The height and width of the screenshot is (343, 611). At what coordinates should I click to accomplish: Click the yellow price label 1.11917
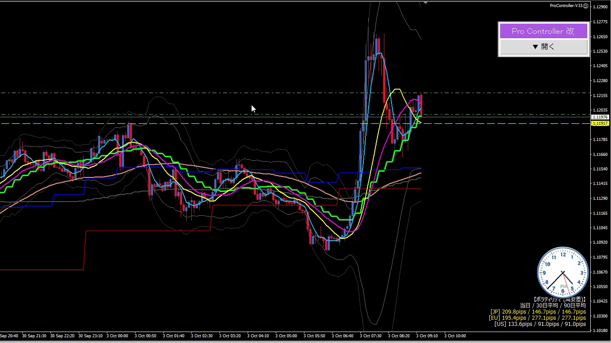coord(600,124)
